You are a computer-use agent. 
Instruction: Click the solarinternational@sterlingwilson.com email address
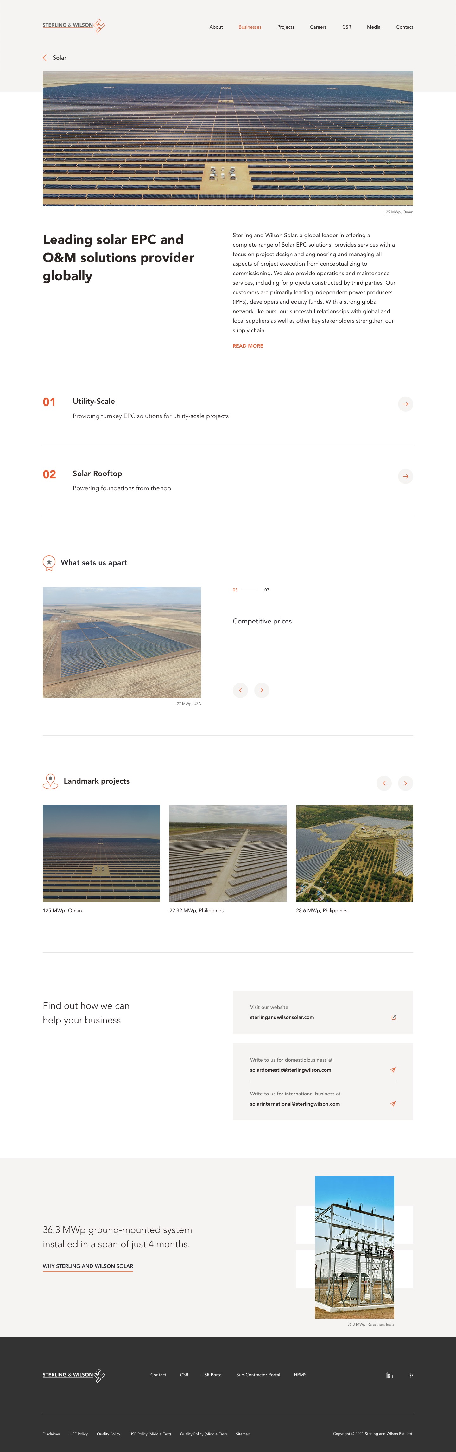point(295,1104)
